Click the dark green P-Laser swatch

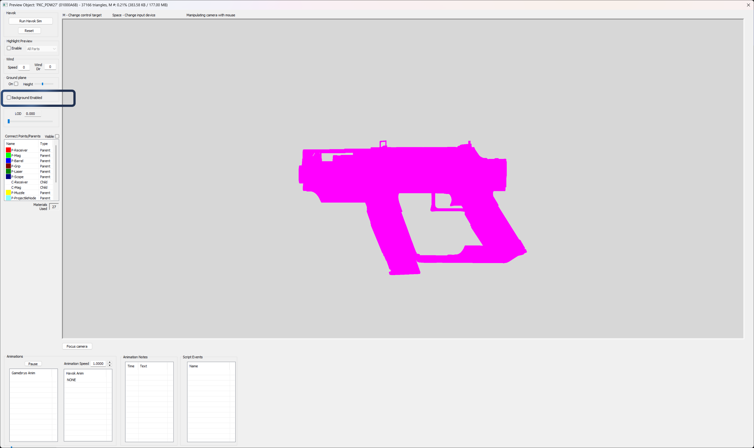(x=9, y=171)
